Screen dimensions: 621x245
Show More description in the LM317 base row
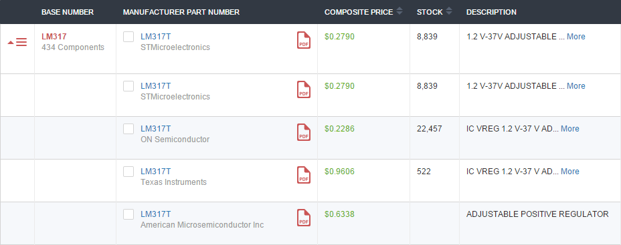click(x=576, y=37)
